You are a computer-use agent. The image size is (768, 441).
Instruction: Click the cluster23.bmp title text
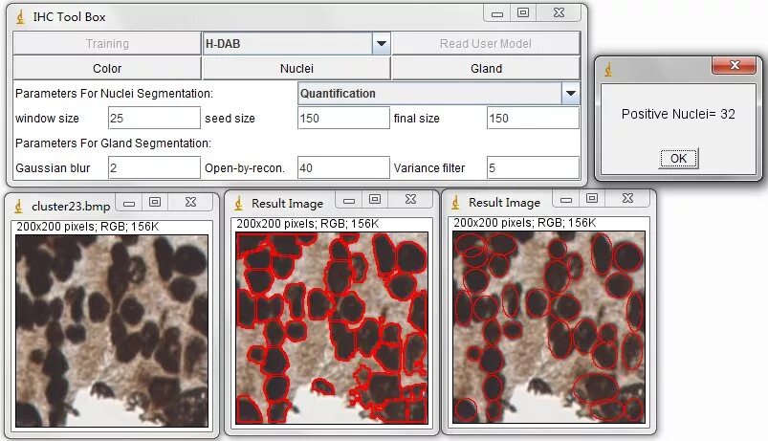coord(71,207)
